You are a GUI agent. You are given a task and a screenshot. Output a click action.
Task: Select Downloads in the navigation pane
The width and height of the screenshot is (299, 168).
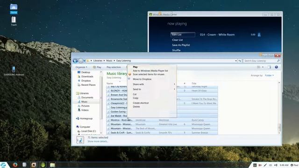coord(87,77)
